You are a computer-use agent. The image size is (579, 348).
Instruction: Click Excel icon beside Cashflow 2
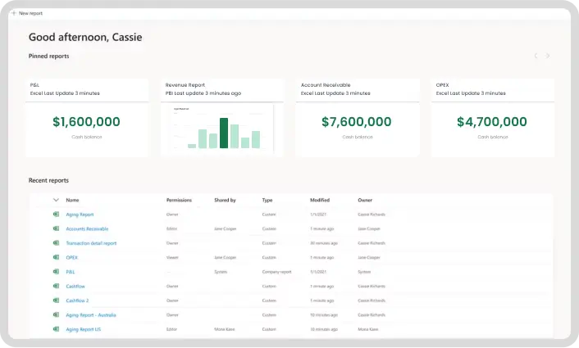pos(56,301)
